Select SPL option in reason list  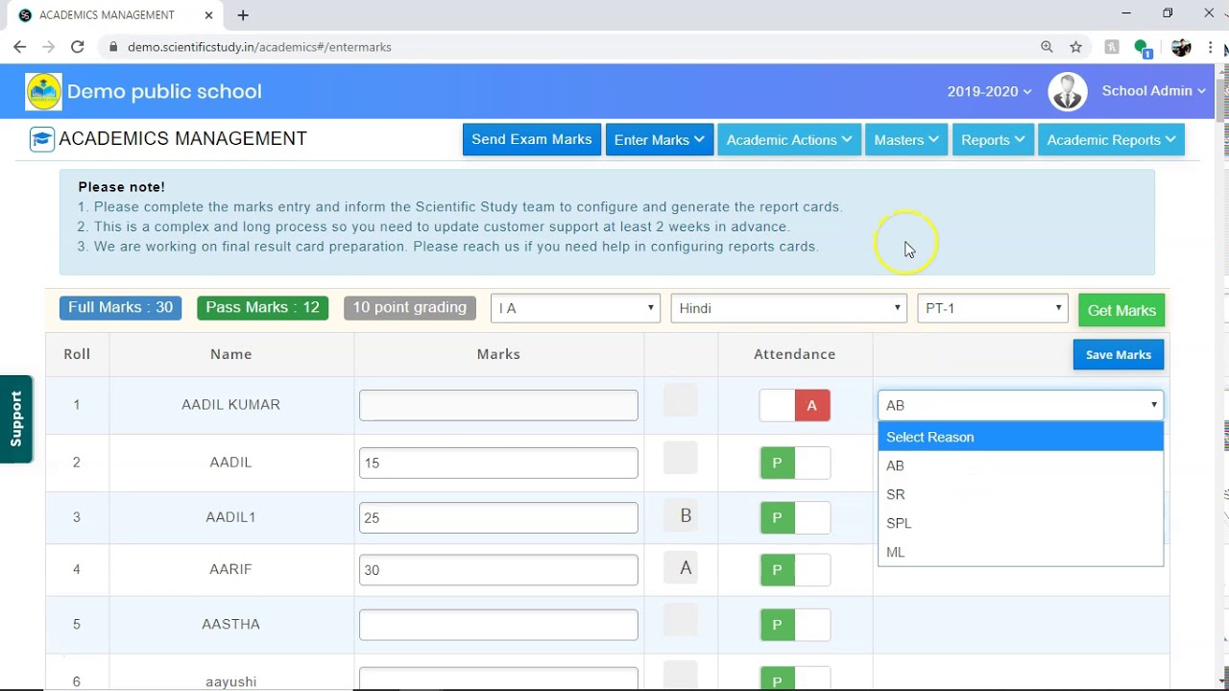1021,523
